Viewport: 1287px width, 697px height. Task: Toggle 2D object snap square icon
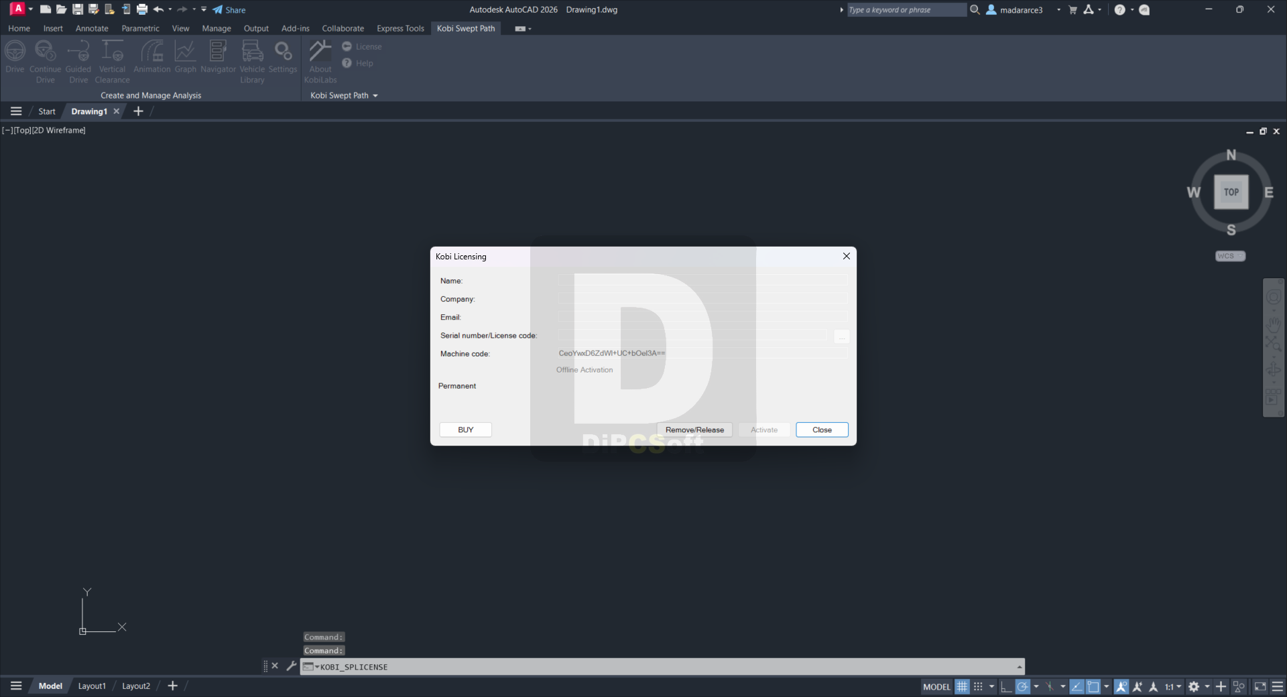pyautogui.click(x=1093, y=686)
